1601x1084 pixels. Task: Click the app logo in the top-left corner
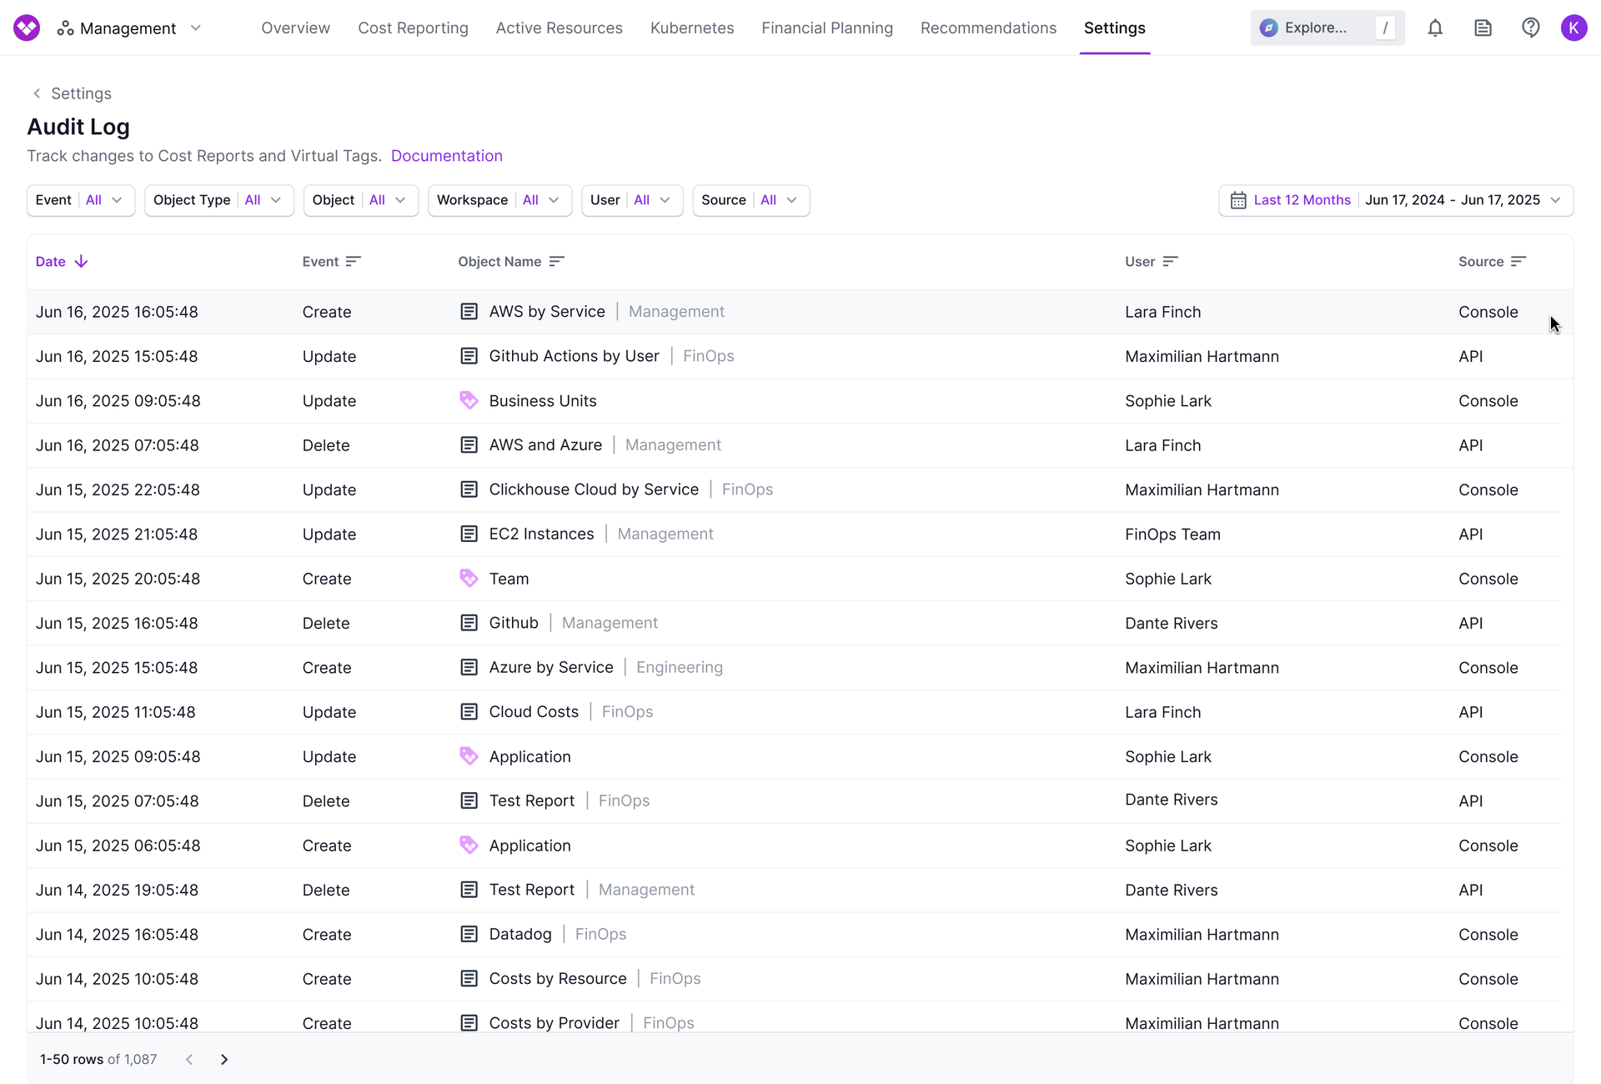coord(27,28)
